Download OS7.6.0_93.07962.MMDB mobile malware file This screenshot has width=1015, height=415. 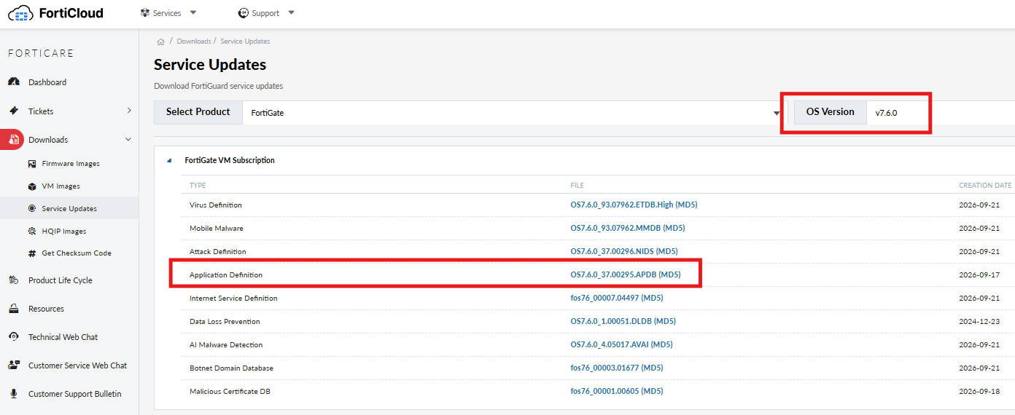pyautogui.click(x=628, y=229)
